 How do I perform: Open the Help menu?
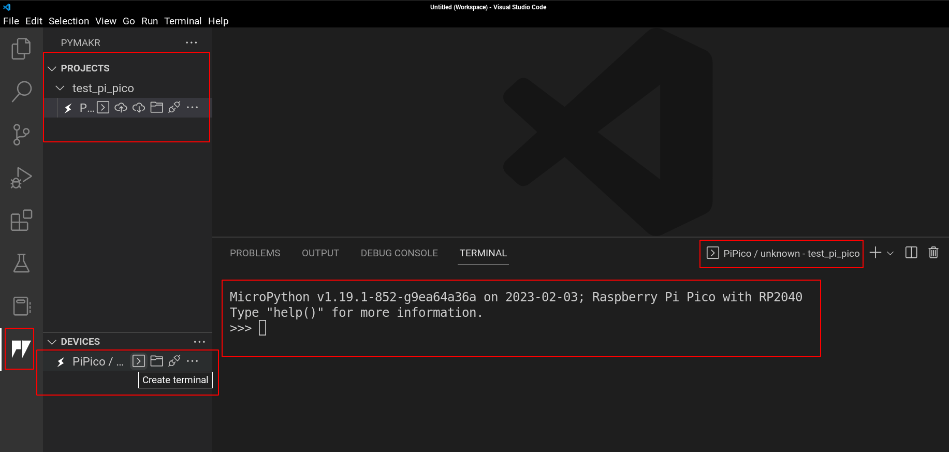[x=218, y=21]
